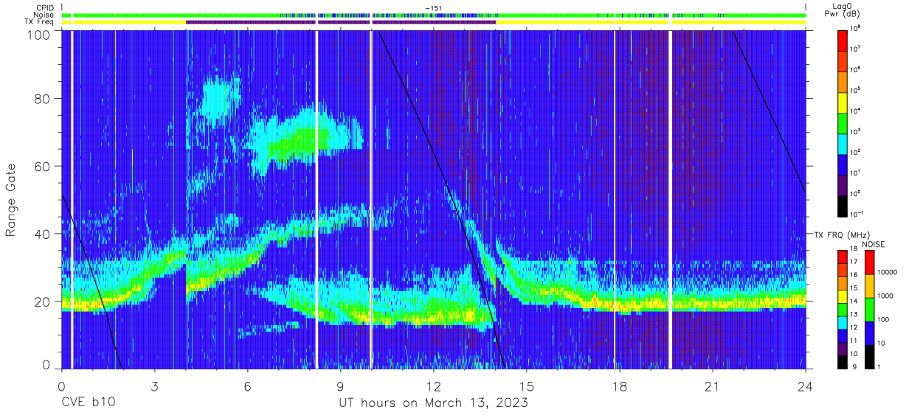The width and height of the screenshot is (906, 418).
Task: Click the white data gap between 18 and 21 UT
Action: pyautogui.click(x=670, y=199)
